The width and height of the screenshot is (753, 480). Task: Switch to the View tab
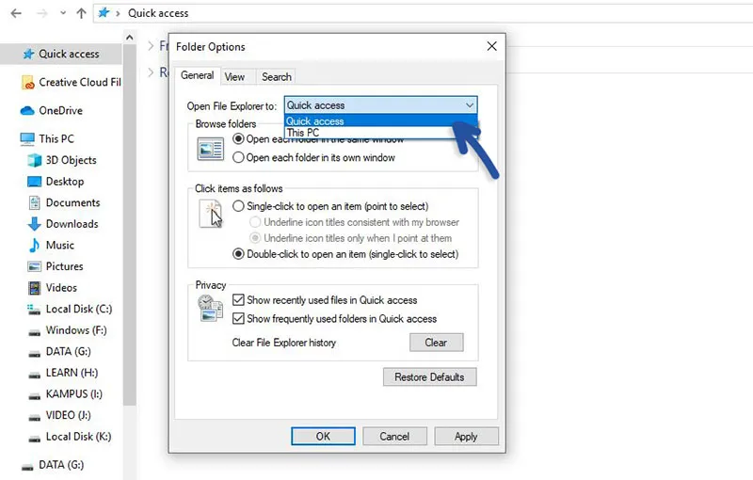234,76
